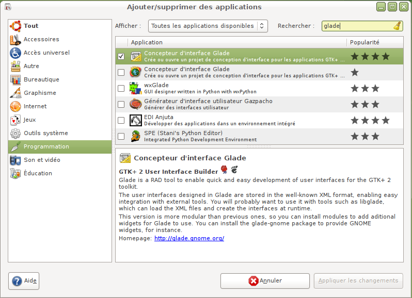Viewport: 412px width, 298px height.
Task: Select the EDI Anjuta checkbox
Action: (121, 121)
